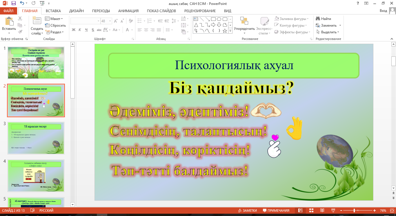Toggle Strikethrough (abc) formatting
This screenshot has height=216, width=396.
click(x=99, y=30)
